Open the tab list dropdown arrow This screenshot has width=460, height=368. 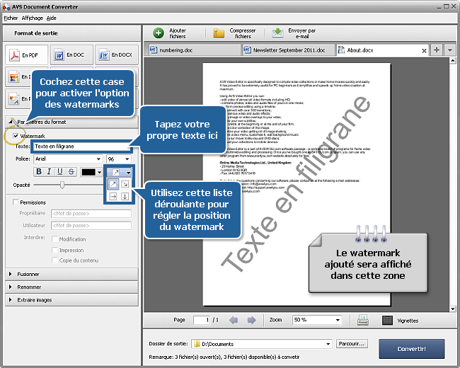[x=449, y=50]
